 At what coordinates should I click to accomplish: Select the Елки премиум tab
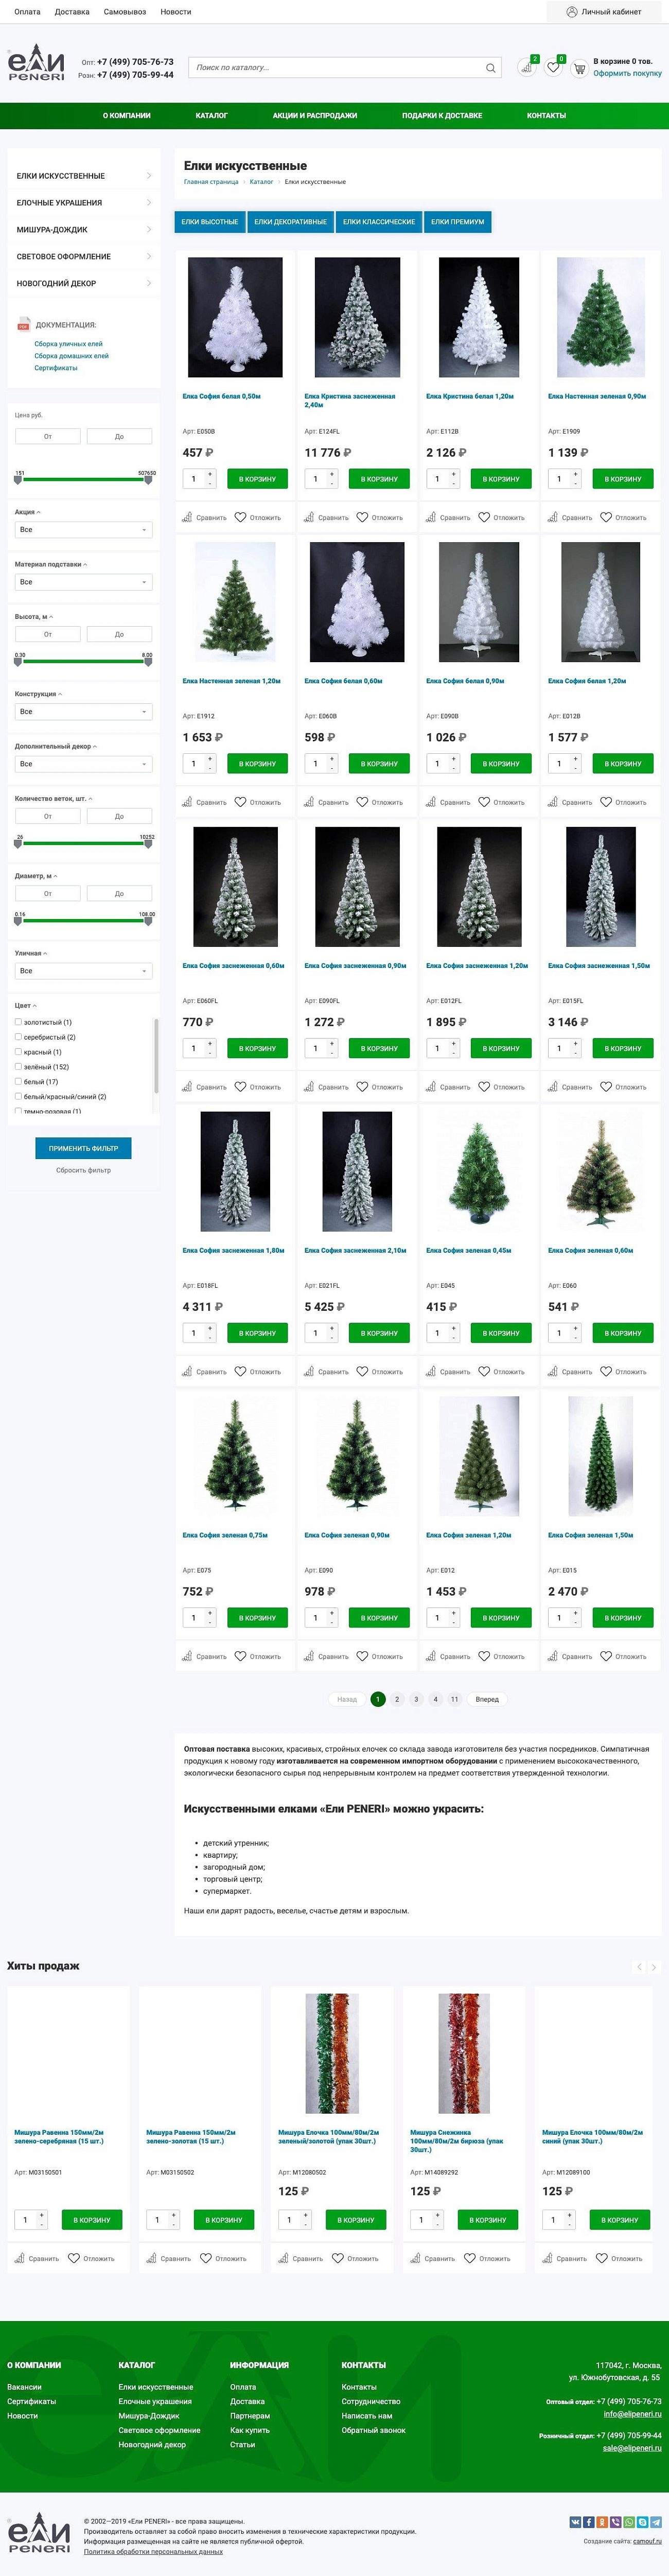coord(457,222)
